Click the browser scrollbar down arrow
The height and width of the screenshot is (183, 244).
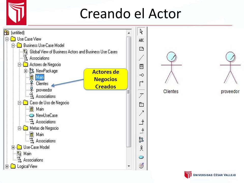pyautogui.click(x=129, y=166)
